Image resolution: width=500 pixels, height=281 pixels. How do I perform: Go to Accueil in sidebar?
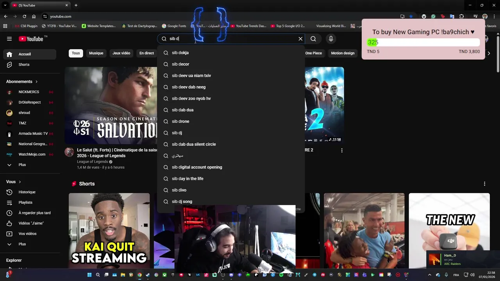click(x=30, y=54)
